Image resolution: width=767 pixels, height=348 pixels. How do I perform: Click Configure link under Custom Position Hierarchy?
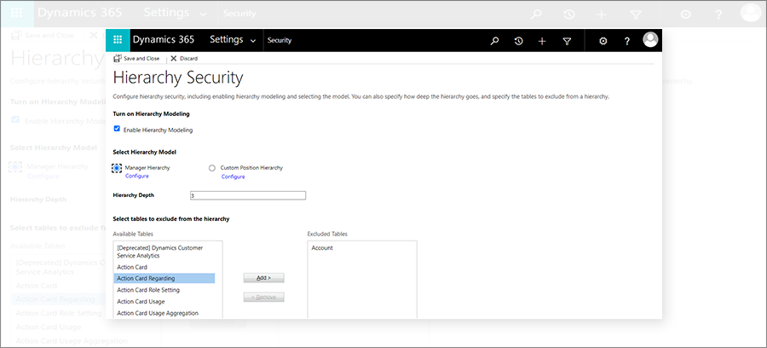coord(234,177)
